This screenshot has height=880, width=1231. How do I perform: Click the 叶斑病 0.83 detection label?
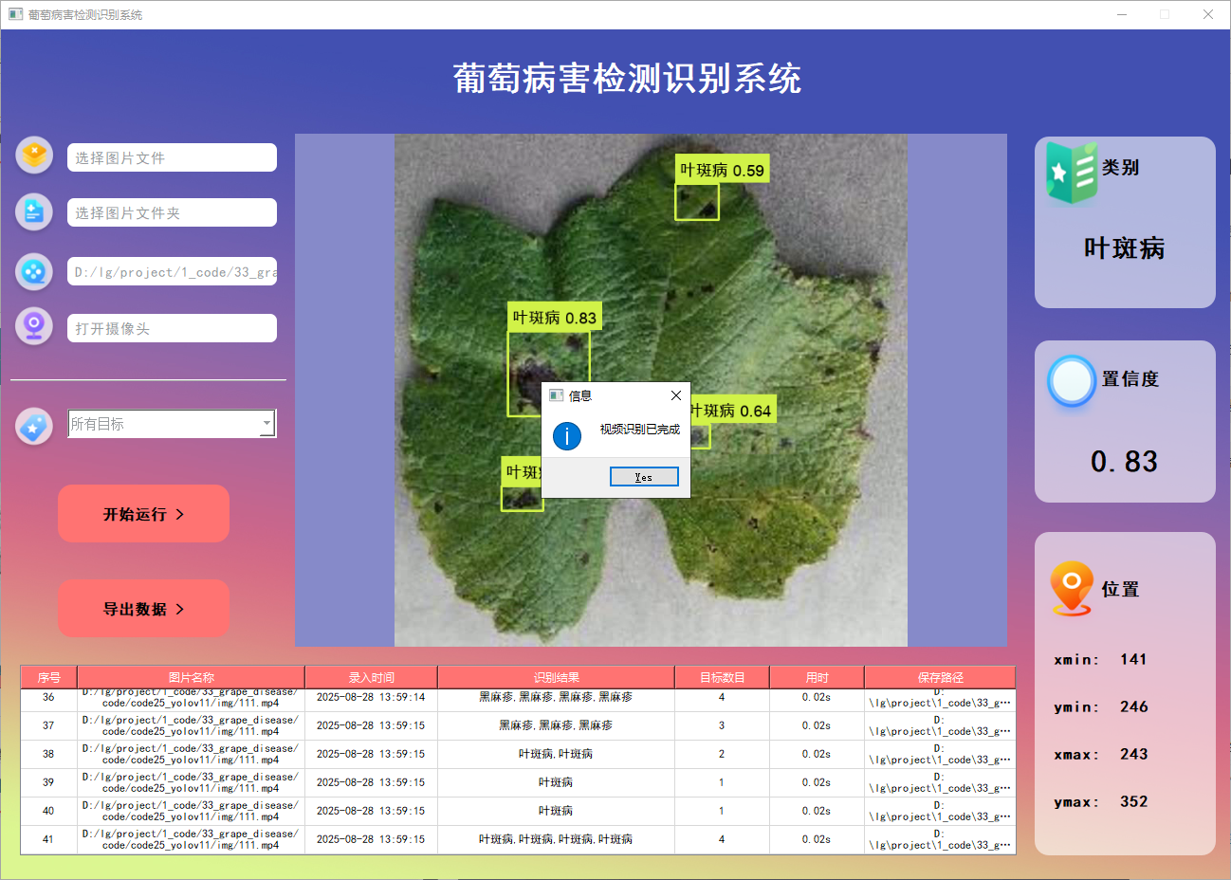(x=555, y=318)
